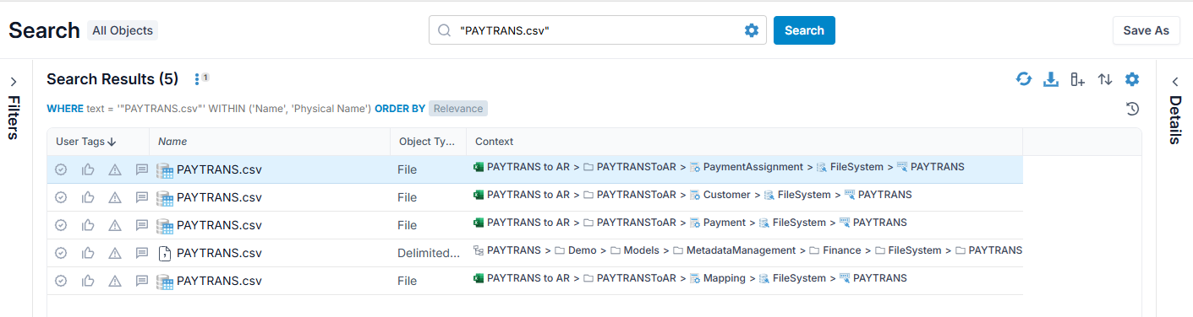This screenshot has width=1193, height=317.
Task: Click the ORDER BY query keyword
Action: click(x=400, y=109)
